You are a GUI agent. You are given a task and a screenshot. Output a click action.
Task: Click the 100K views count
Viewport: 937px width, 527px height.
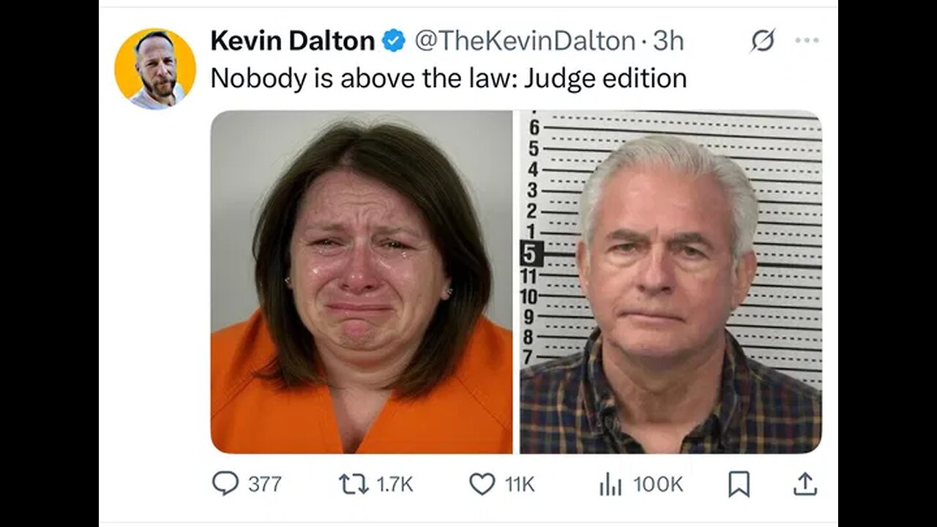click(658, 484)
